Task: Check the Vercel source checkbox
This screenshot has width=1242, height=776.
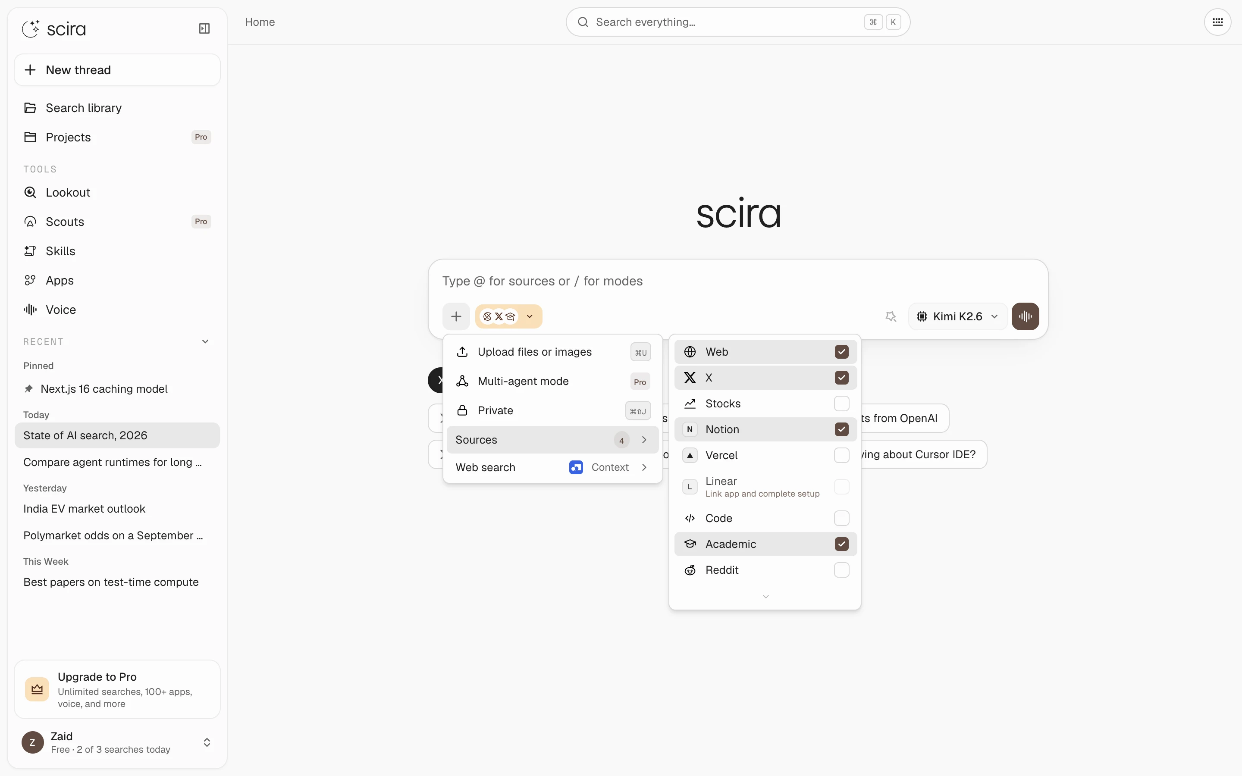Action: (x=842, y=455)
